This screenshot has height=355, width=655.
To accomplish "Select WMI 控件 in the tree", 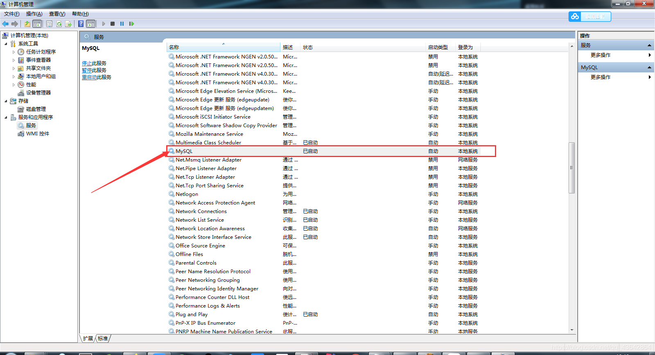I will [x=38, y=134].
